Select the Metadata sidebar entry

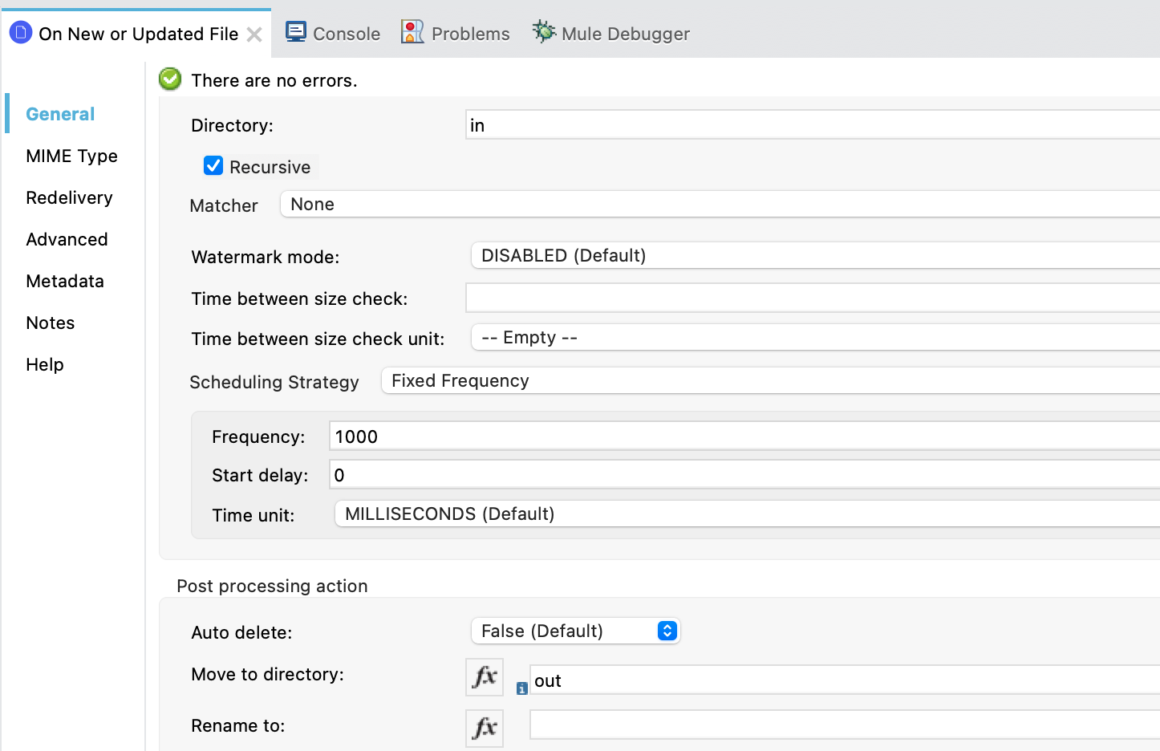click(64, 281)
